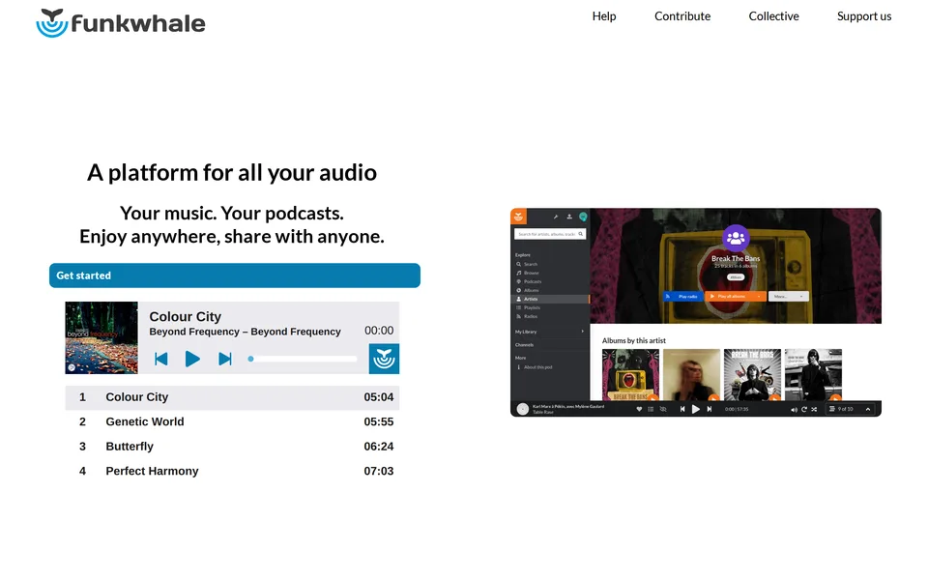
Task: Play the current track
Action: pyautogui.click(x=192, y=359)
